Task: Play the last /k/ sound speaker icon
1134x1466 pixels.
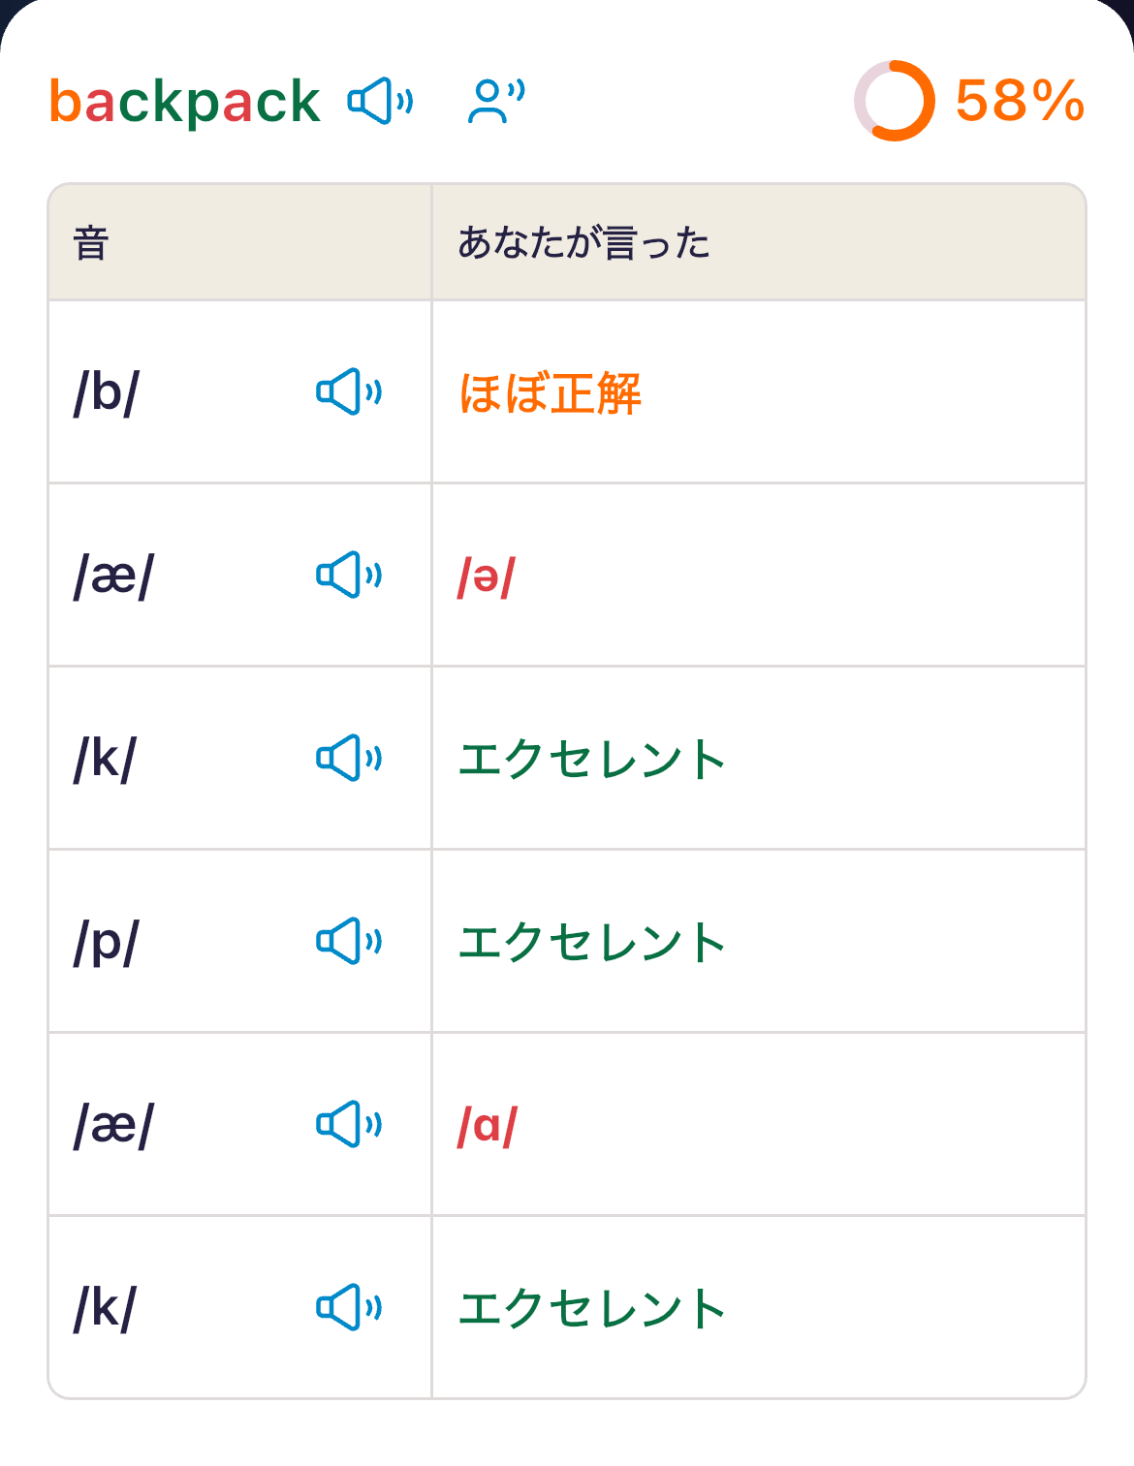Action: point(349,1307)
